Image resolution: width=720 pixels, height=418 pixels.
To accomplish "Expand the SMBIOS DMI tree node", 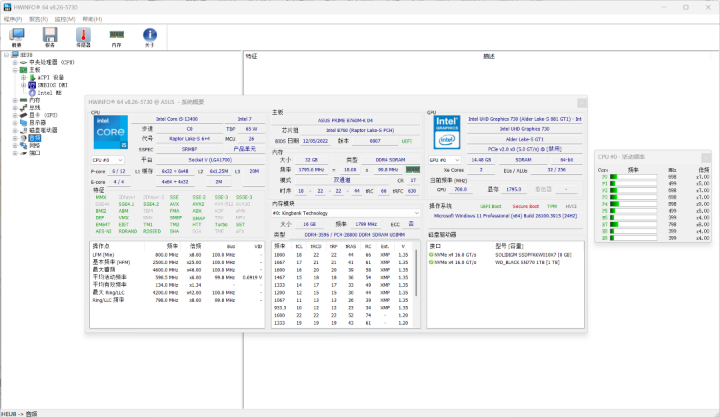I will 23,85.
